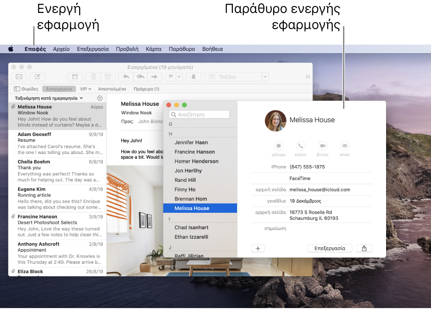Open Melissa House Window Nook email in list
Image resolution: width=431 pixels, height=309 pixels.
click(57, 116)
